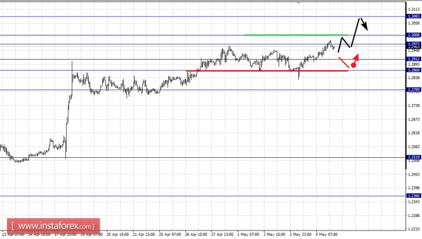Click the chart shift triangle at top
Screen dimensions: 422x239
pyautogui.click(x=298, y=3)
